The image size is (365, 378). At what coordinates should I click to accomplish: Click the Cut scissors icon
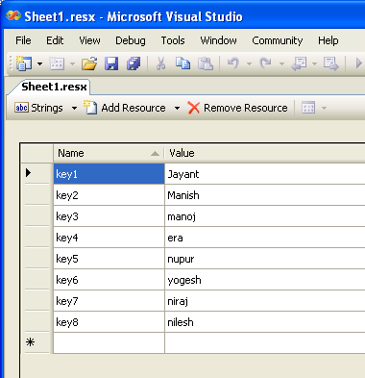point(160,63)
